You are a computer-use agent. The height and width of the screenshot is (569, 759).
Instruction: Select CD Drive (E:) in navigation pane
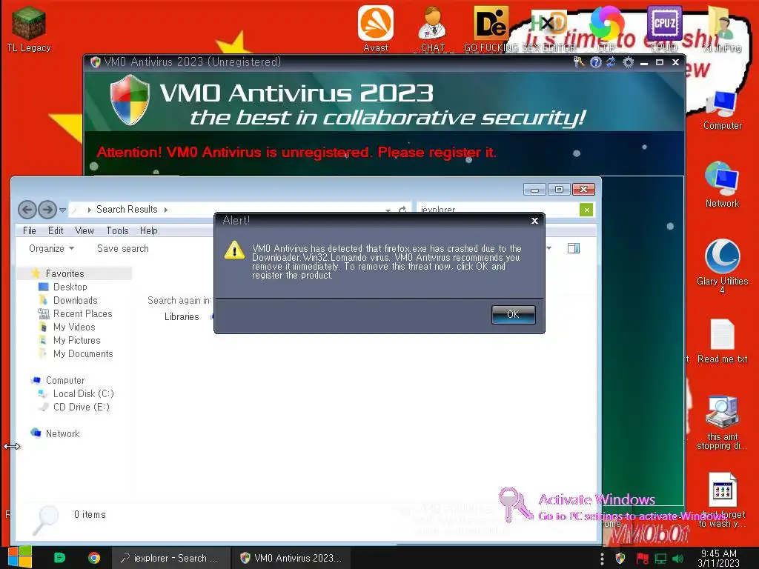click(x=82, y=407)
